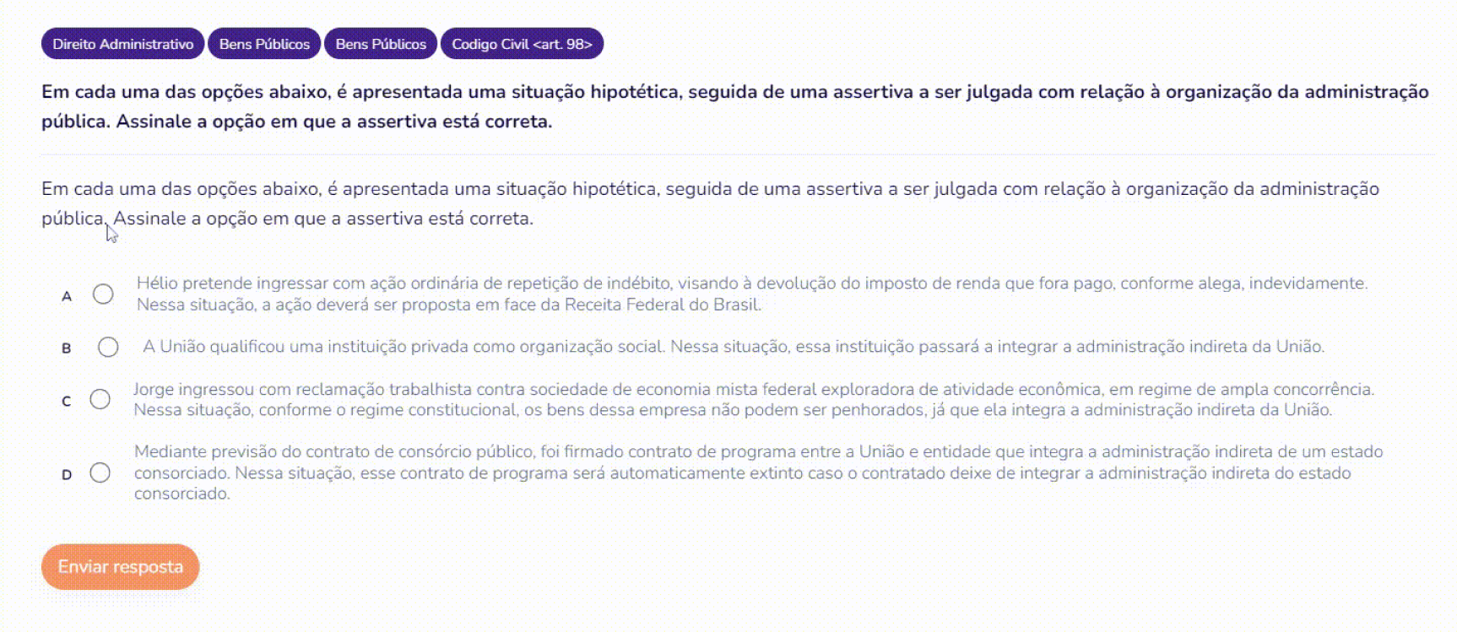Click the letter A option label
The width and height of the screenshot is (1457, 632).
(67, 296)
